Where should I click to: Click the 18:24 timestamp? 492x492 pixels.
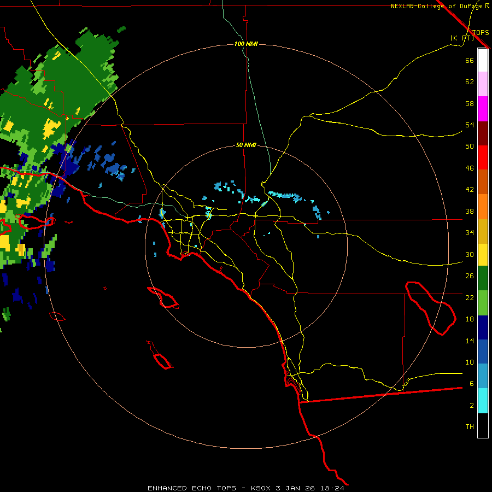coord(332,488)
